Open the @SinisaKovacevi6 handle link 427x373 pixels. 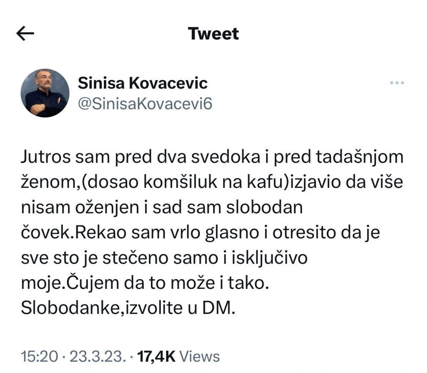[145, 104]
